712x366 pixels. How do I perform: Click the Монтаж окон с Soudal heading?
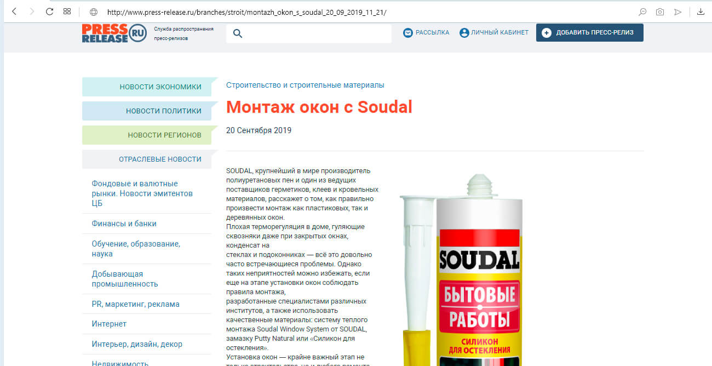point(319,107)
